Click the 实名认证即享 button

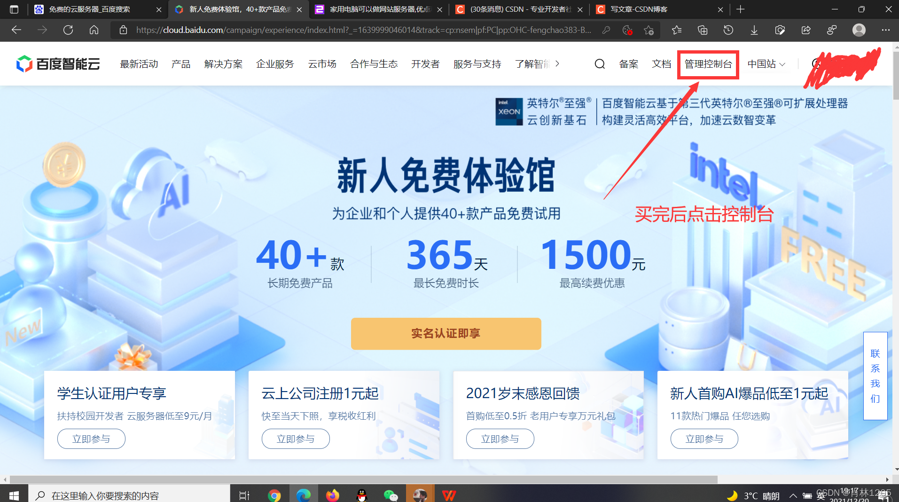pyautogui.click(x=446, y=333)
